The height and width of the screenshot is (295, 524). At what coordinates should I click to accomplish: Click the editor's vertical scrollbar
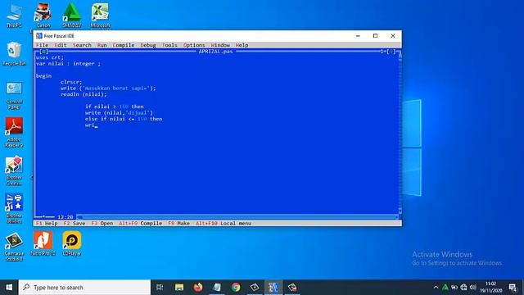coord(400,134)
